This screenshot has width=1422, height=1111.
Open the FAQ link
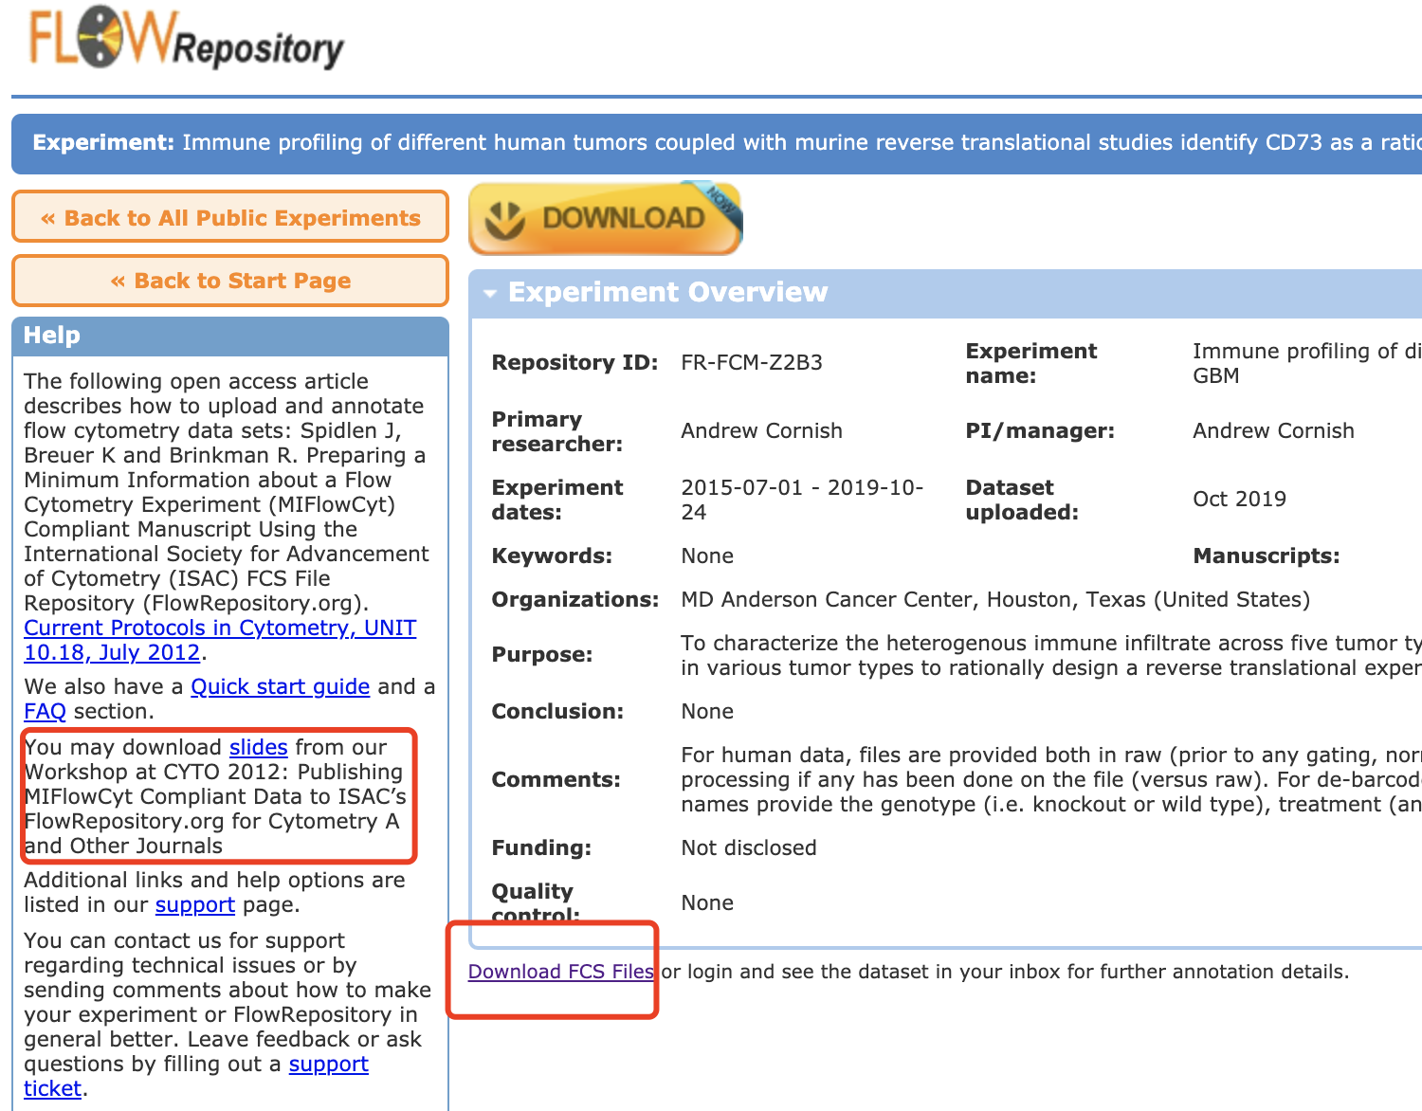[x=45, y=711]
